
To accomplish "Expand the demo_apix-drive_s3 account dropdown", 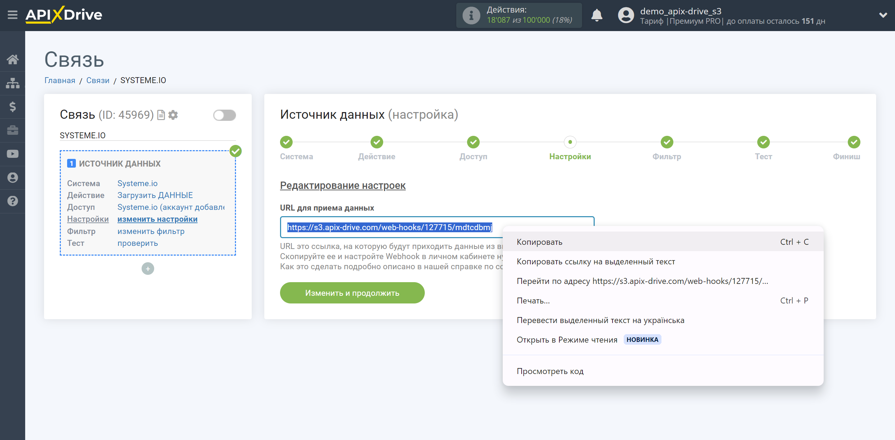I will pyautogui.click(x=881, y=15).
